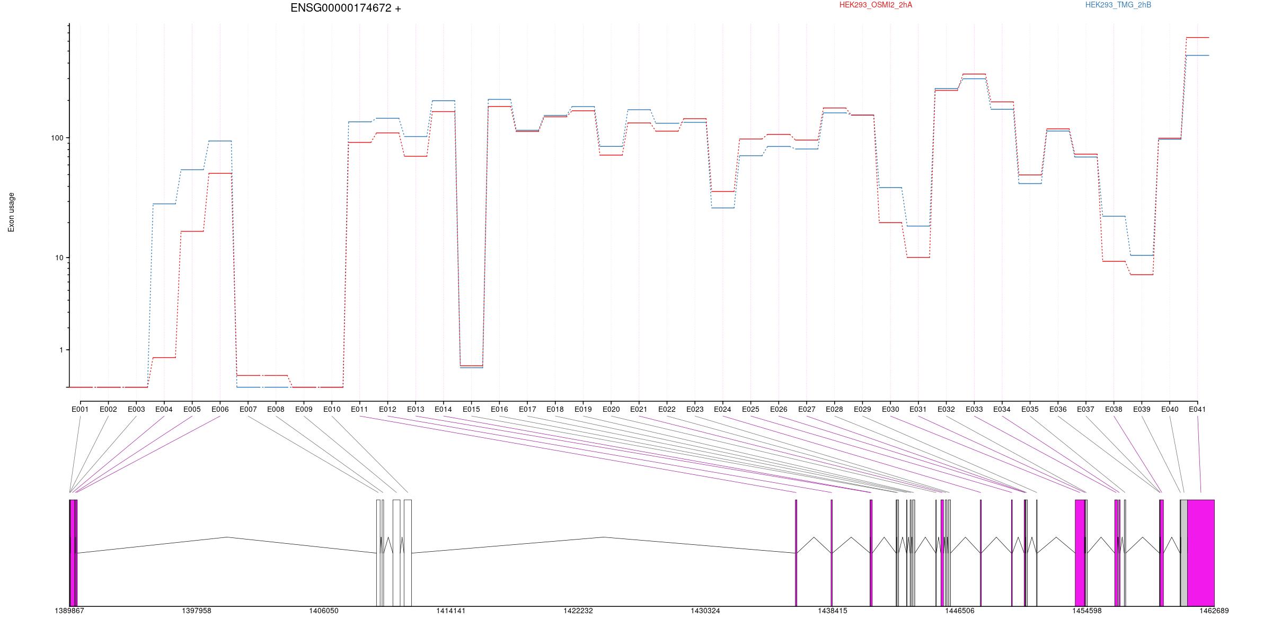Viewport: 1272px width, 636px height.
Task: Select exon label E011
Action: pyautogui.click(x=359, y=409)
